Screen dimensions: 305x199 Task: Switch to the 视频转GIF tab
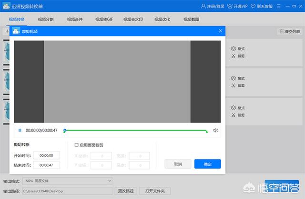(x=104, y=19)
